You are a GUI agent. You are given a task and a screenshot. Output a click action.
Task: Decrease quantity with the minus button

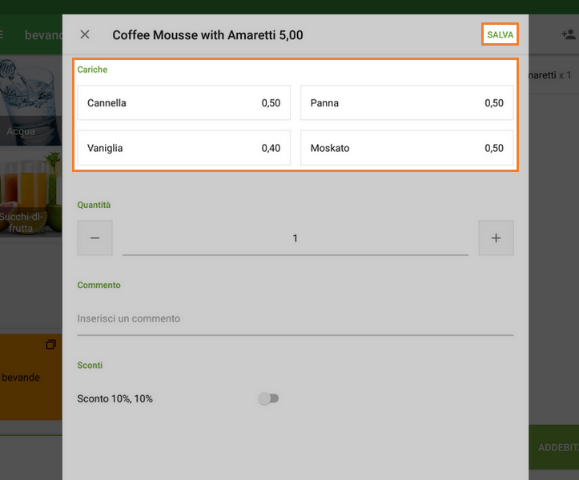point(94,238)
